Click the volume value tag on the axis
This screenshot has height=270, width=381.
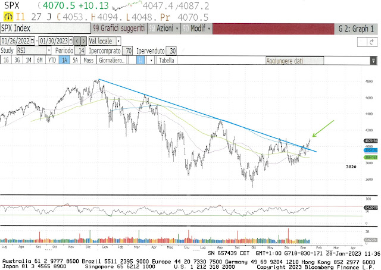[371, 240]
